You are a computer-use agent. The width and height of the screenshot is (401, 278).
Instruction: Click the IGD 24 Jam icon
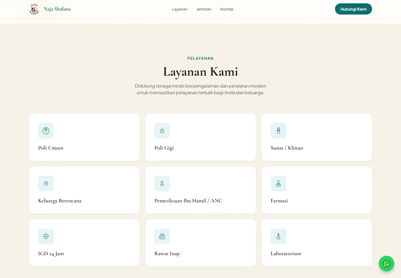[46, 236]
